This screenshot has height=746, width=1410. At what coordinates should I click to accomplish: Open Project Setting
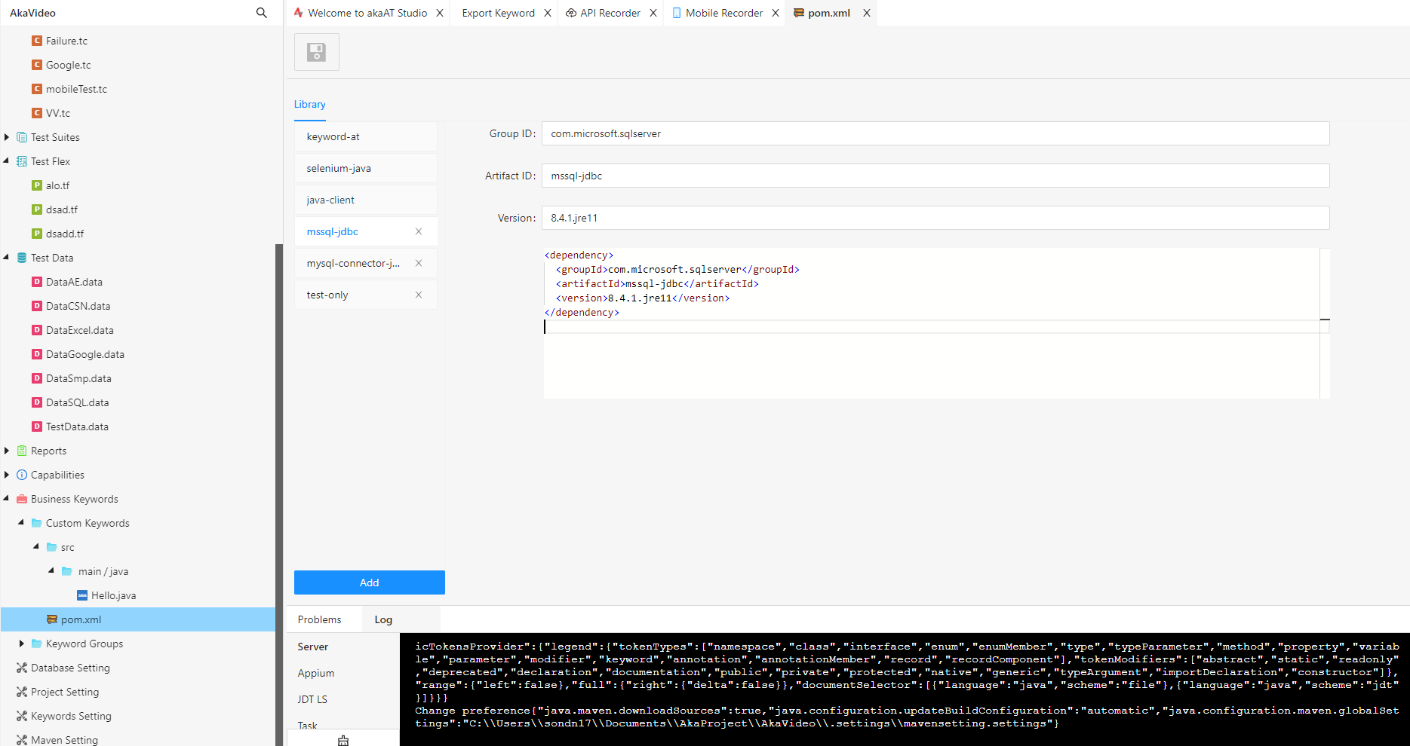tap(64, 692)
